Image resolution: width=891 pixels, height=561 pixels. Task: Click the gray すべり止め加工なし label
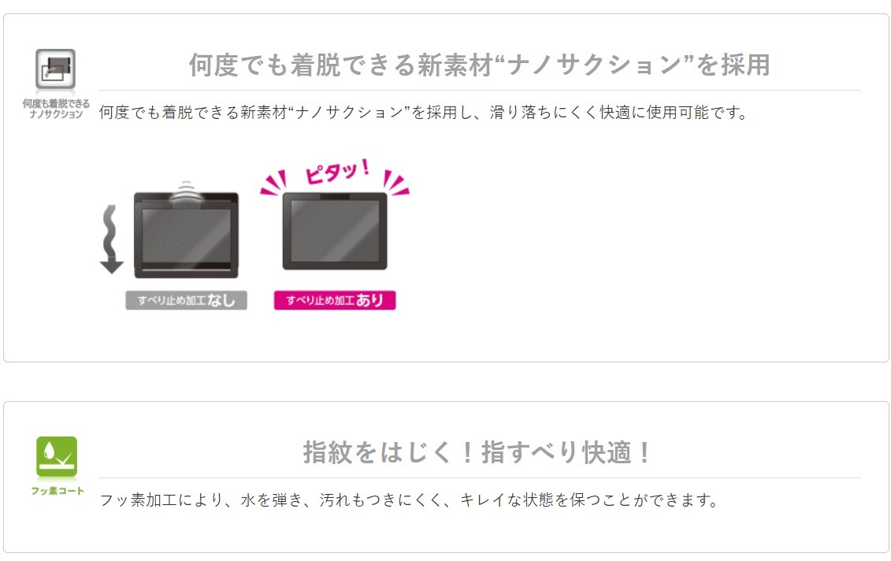[186, 300]
